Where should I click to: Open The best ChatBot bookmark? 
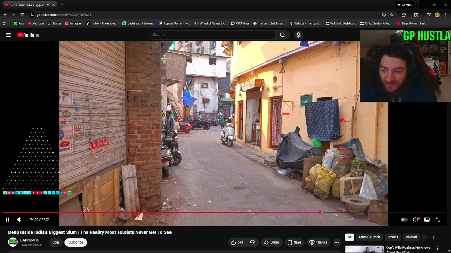point(269,24)
